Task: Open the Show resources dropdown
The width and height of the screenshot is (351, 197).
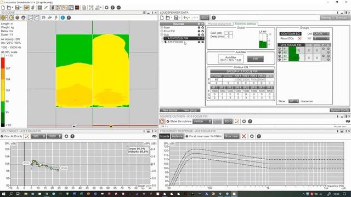Action: [293, 101]
